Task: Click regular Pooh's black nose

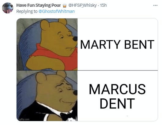Action: point(75,39)
